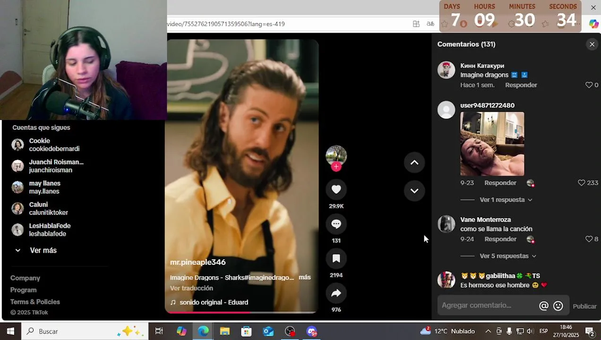601x340 pixels.
Task: Click Publicar to post comment
Action: point(584,306)
